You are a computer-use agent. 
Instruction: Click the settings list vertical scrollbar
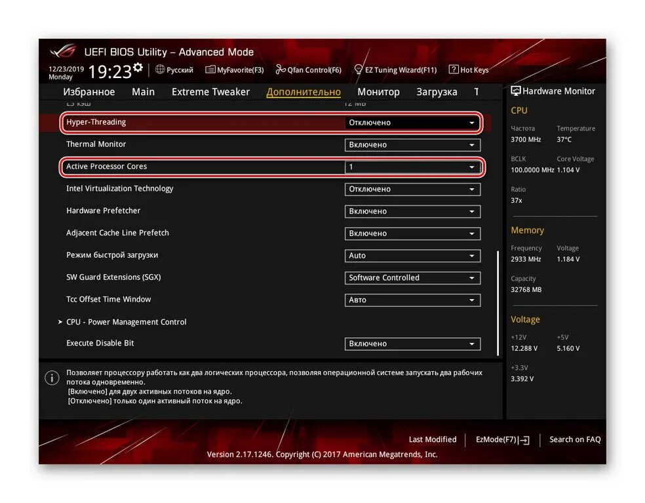point(498,303)
